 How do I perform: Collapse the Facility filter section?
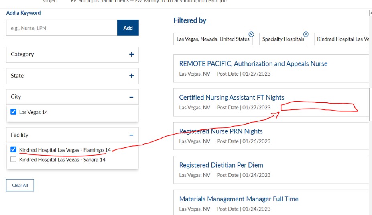pyautogui.click(x=131, y=135)
